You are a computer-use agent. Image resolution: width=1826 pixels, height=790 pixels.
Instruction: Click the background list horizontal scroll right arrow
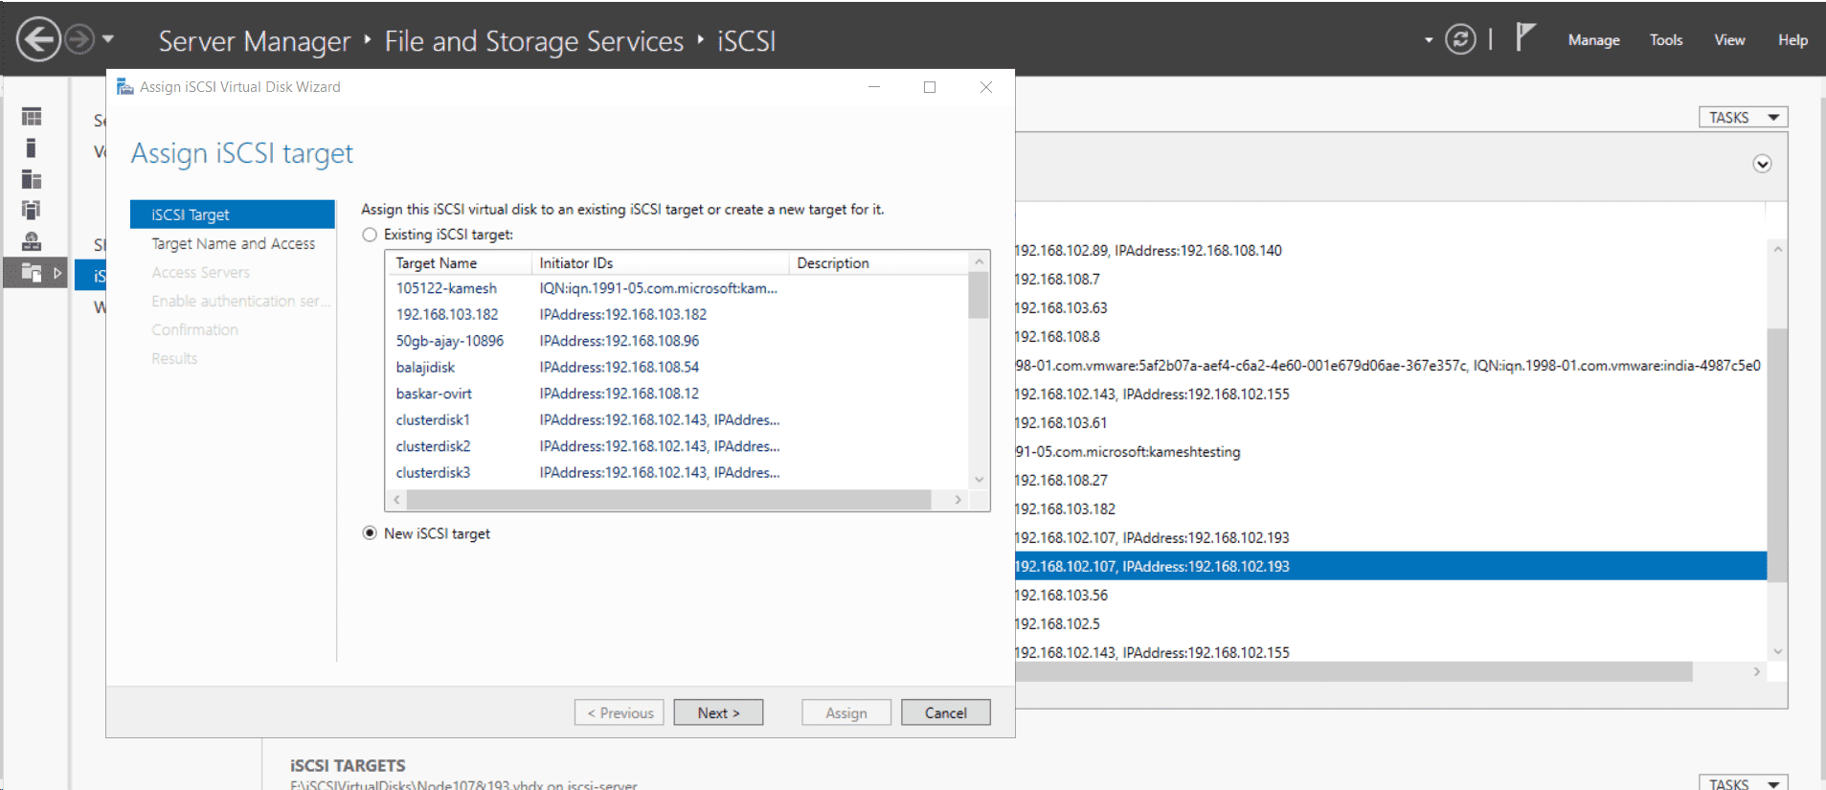(1756, 672)
